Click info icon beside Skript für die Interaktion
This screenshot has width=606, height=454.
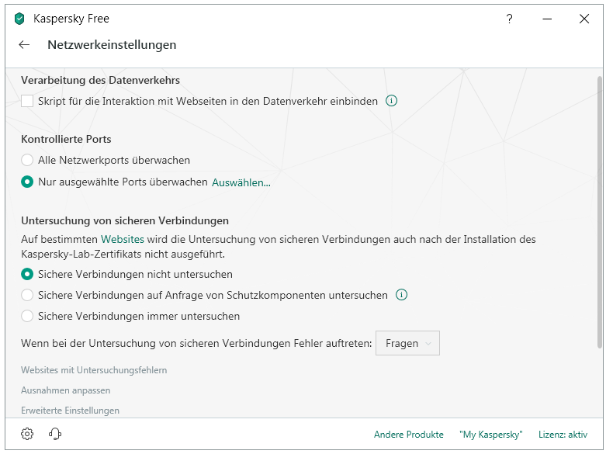click(x=391, y=101)
